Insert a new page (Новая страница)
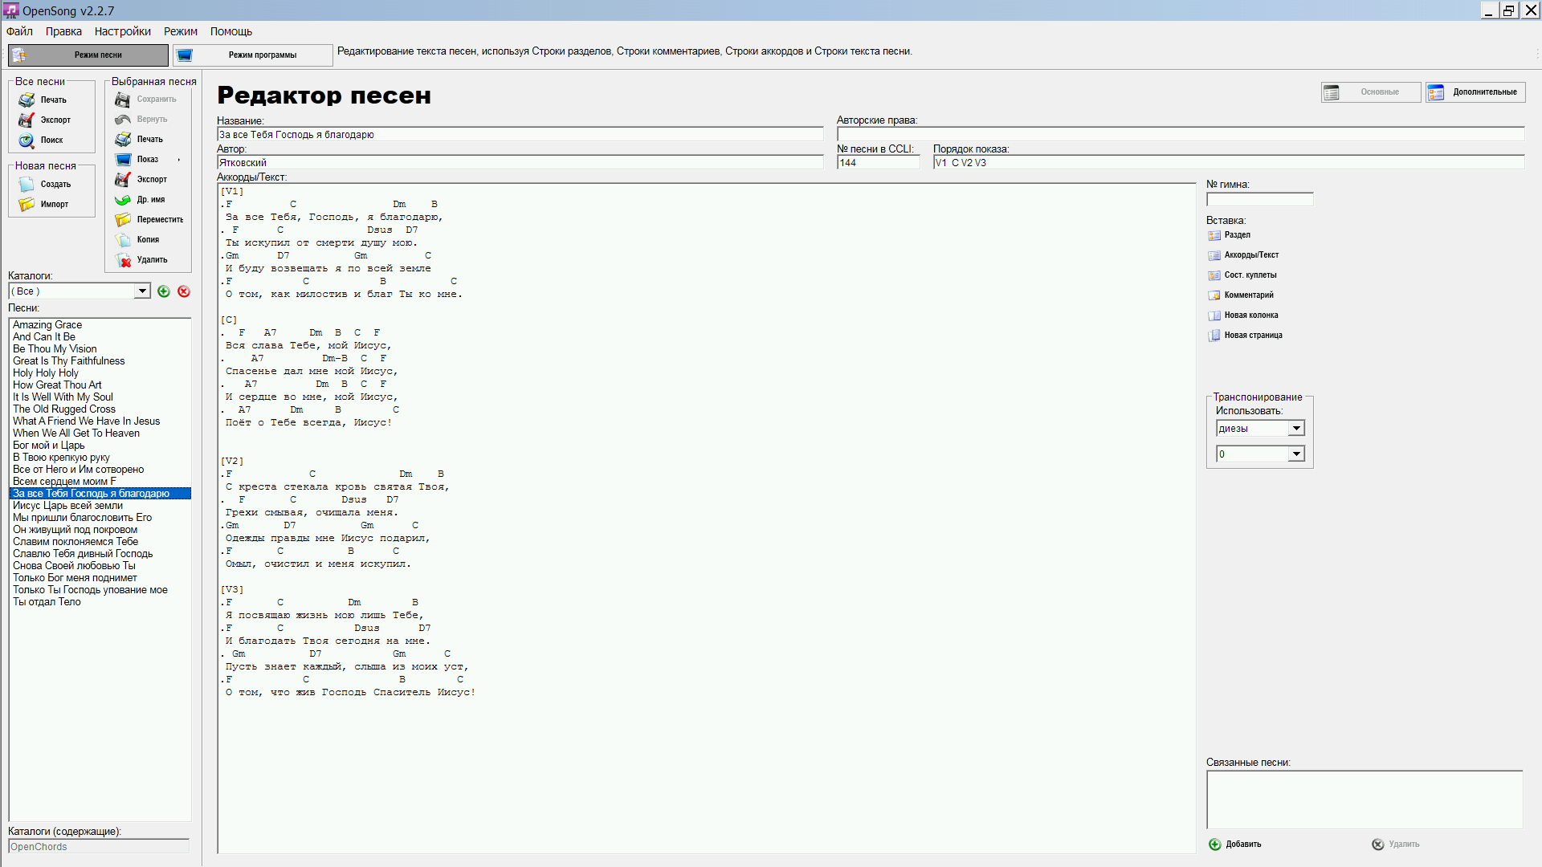 point(1246,336)
